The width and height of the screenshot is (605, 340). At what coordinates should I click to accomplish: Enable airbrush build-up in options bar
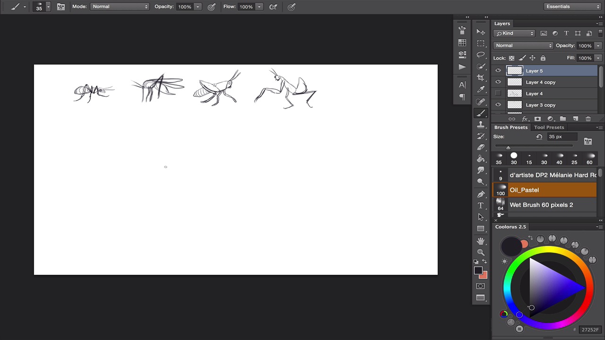pyautogui.click(x=273, y=7)
